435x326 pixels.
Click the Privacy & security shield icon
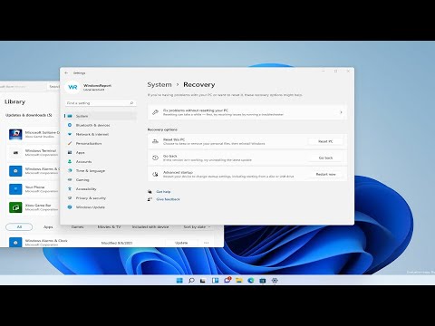[70, 198]
